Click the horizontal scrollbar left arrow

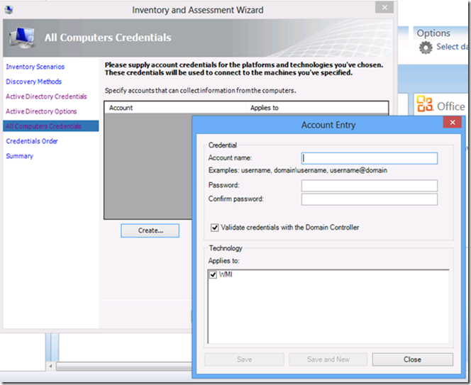51,366
